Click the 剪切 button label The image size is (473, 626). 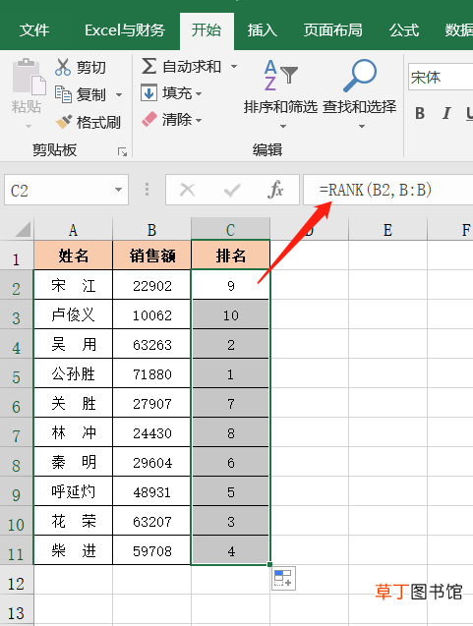[x=91, y=68]
